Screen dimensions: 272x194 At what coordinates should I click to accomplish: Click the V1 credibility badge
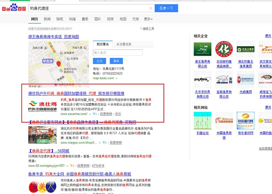pyautogui.click(x=95, y=114)
